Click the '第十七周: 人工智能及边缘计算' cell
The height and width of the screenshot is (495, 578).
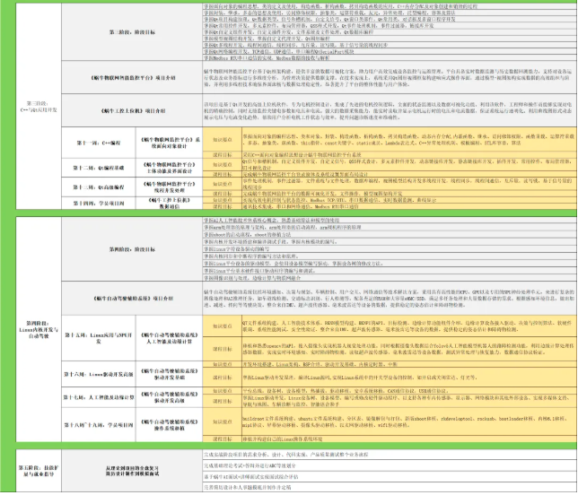pyautogui.click(x=99, y=397)
